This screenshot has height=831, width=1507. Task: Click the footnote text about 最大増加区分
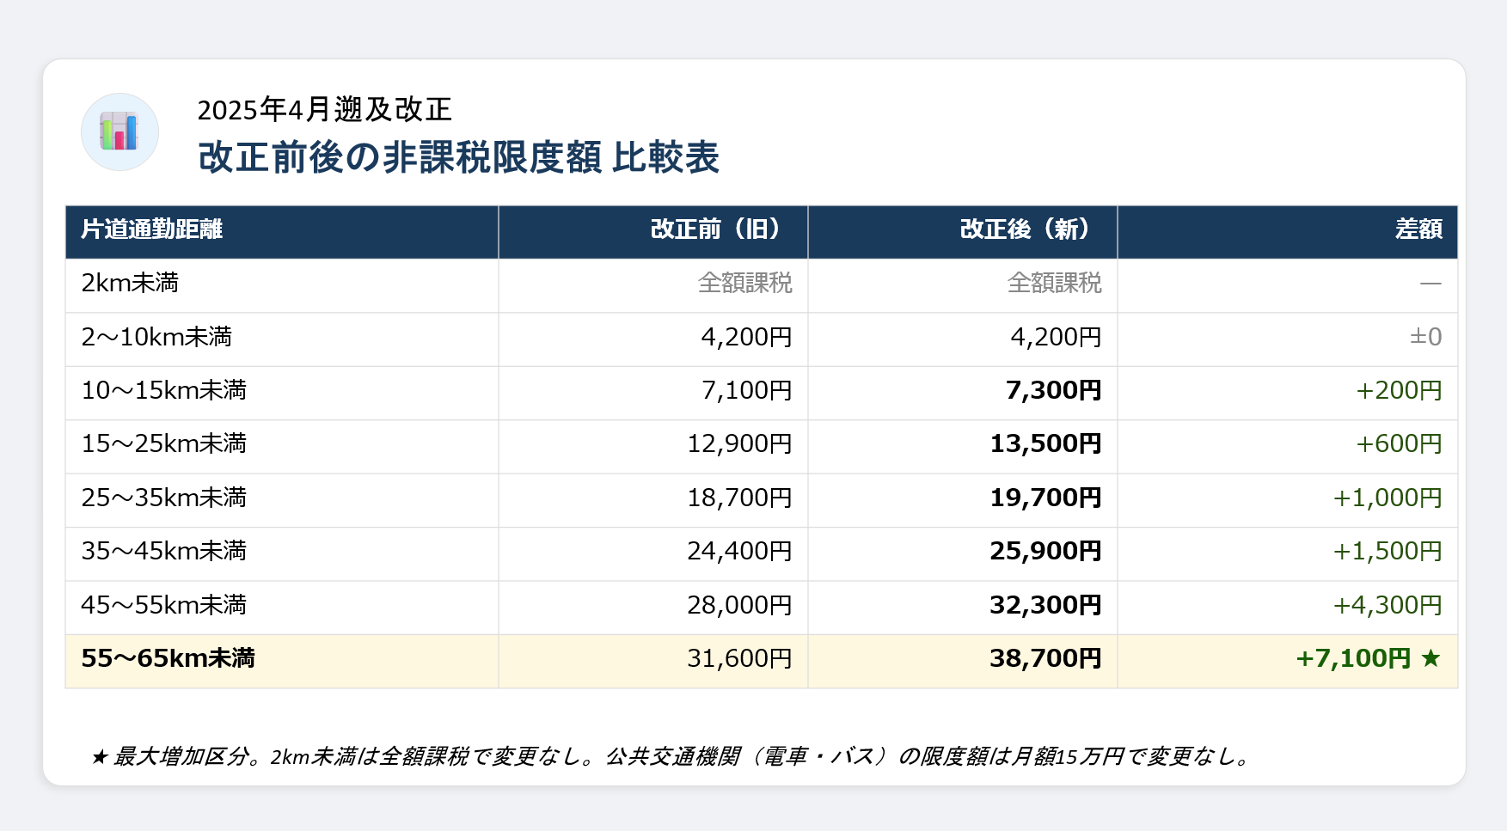tap(671, 756)
